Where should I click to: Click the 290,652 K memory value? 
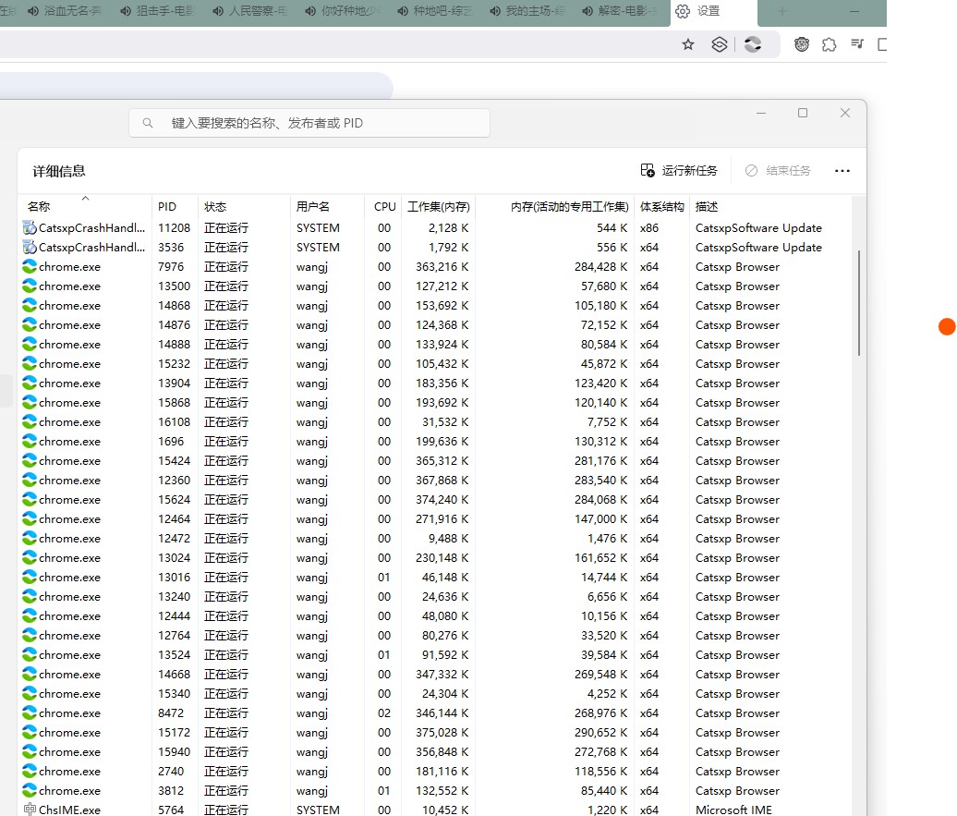[x=600, y=732]
